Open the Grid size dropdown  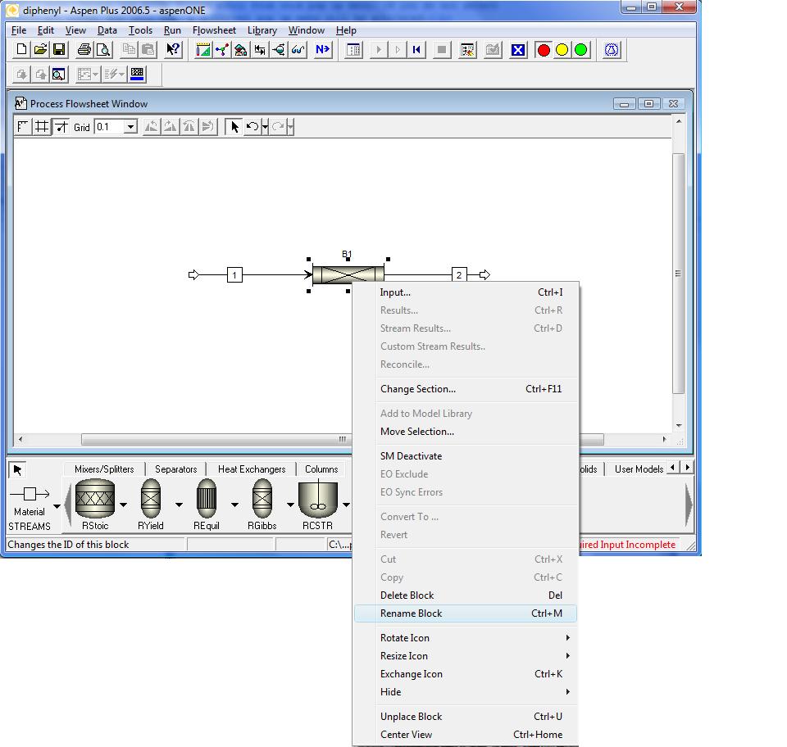click(x=130, y=127)
